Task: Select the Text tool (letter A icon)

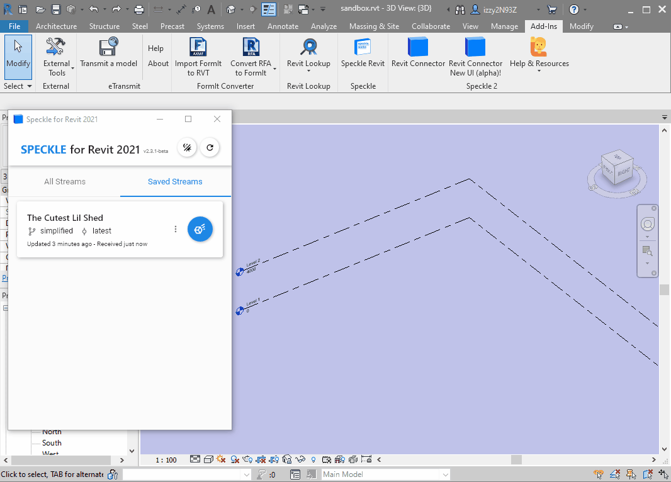Action: point(211,9)
